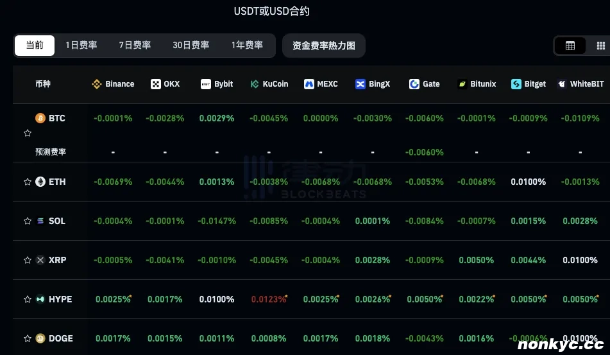Select the 当前 current rate tab
The image size is (610, 355).
point(35,46)
